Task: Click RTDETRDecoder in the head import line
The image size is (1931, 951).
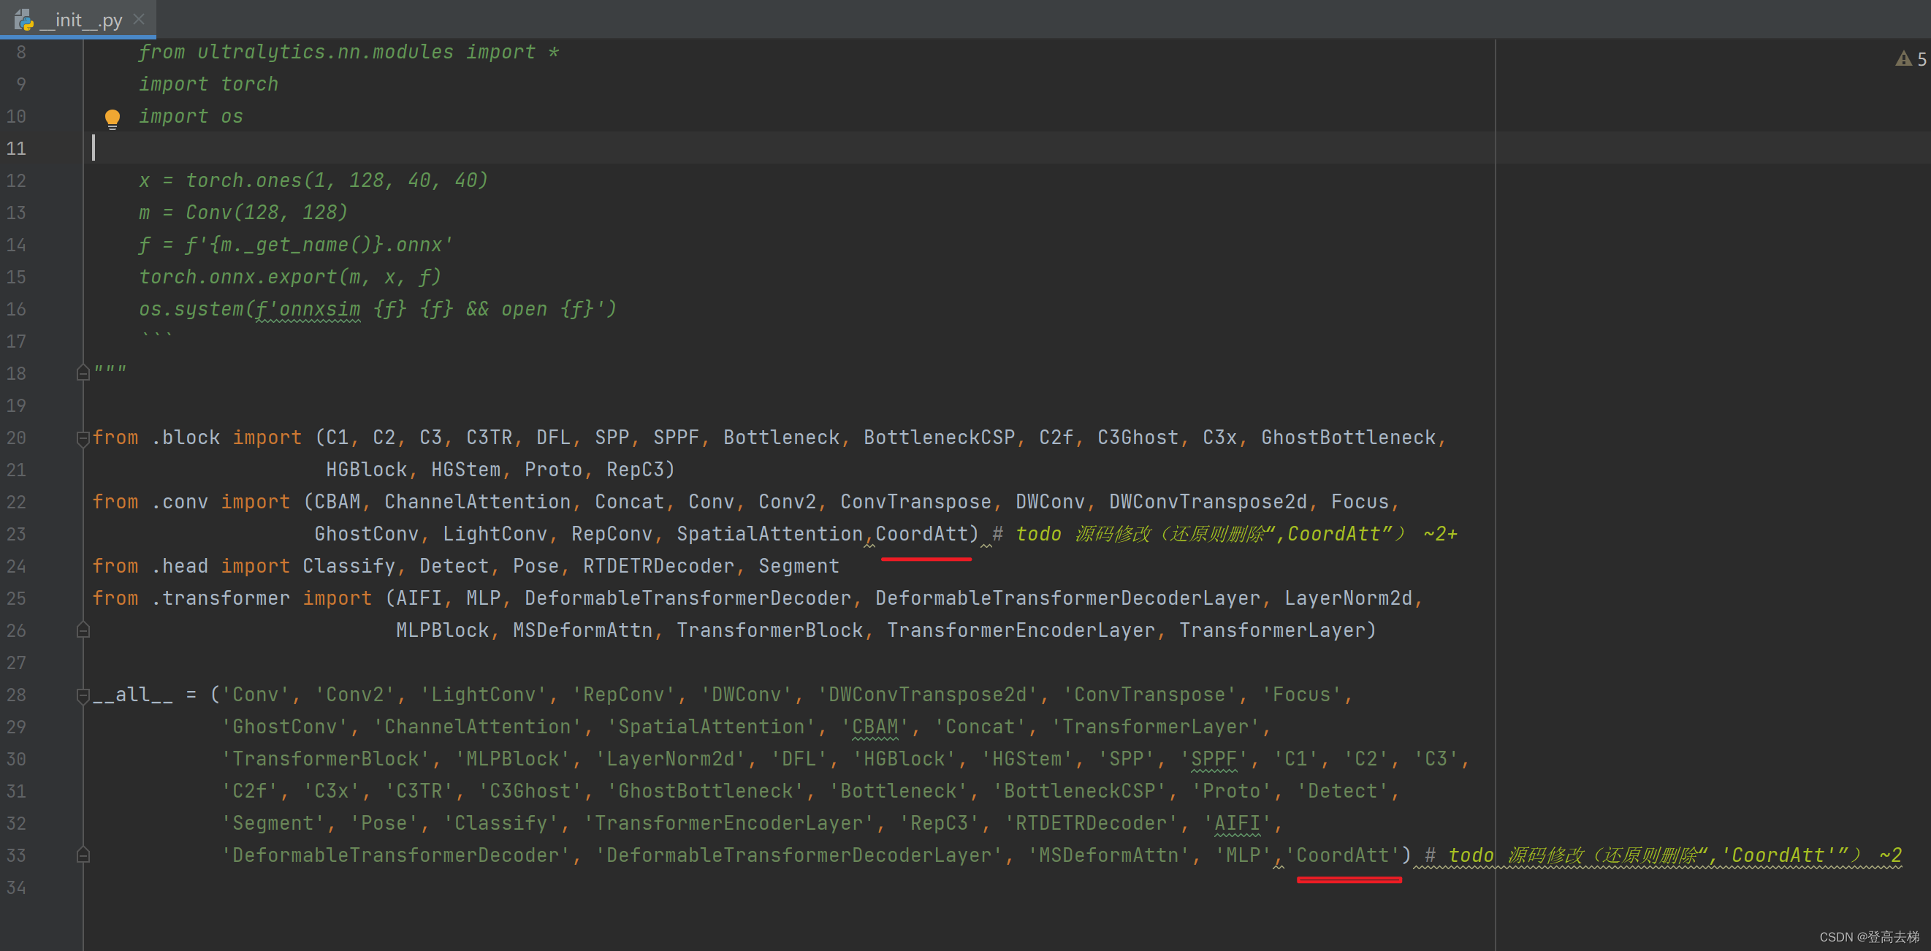Action: [x=660, y=567]
